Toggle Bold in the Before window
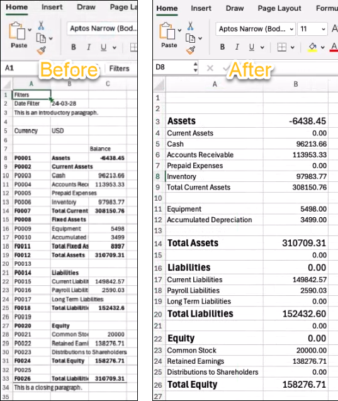The width and height of the screenshot is (338, 401). point(74,47)
